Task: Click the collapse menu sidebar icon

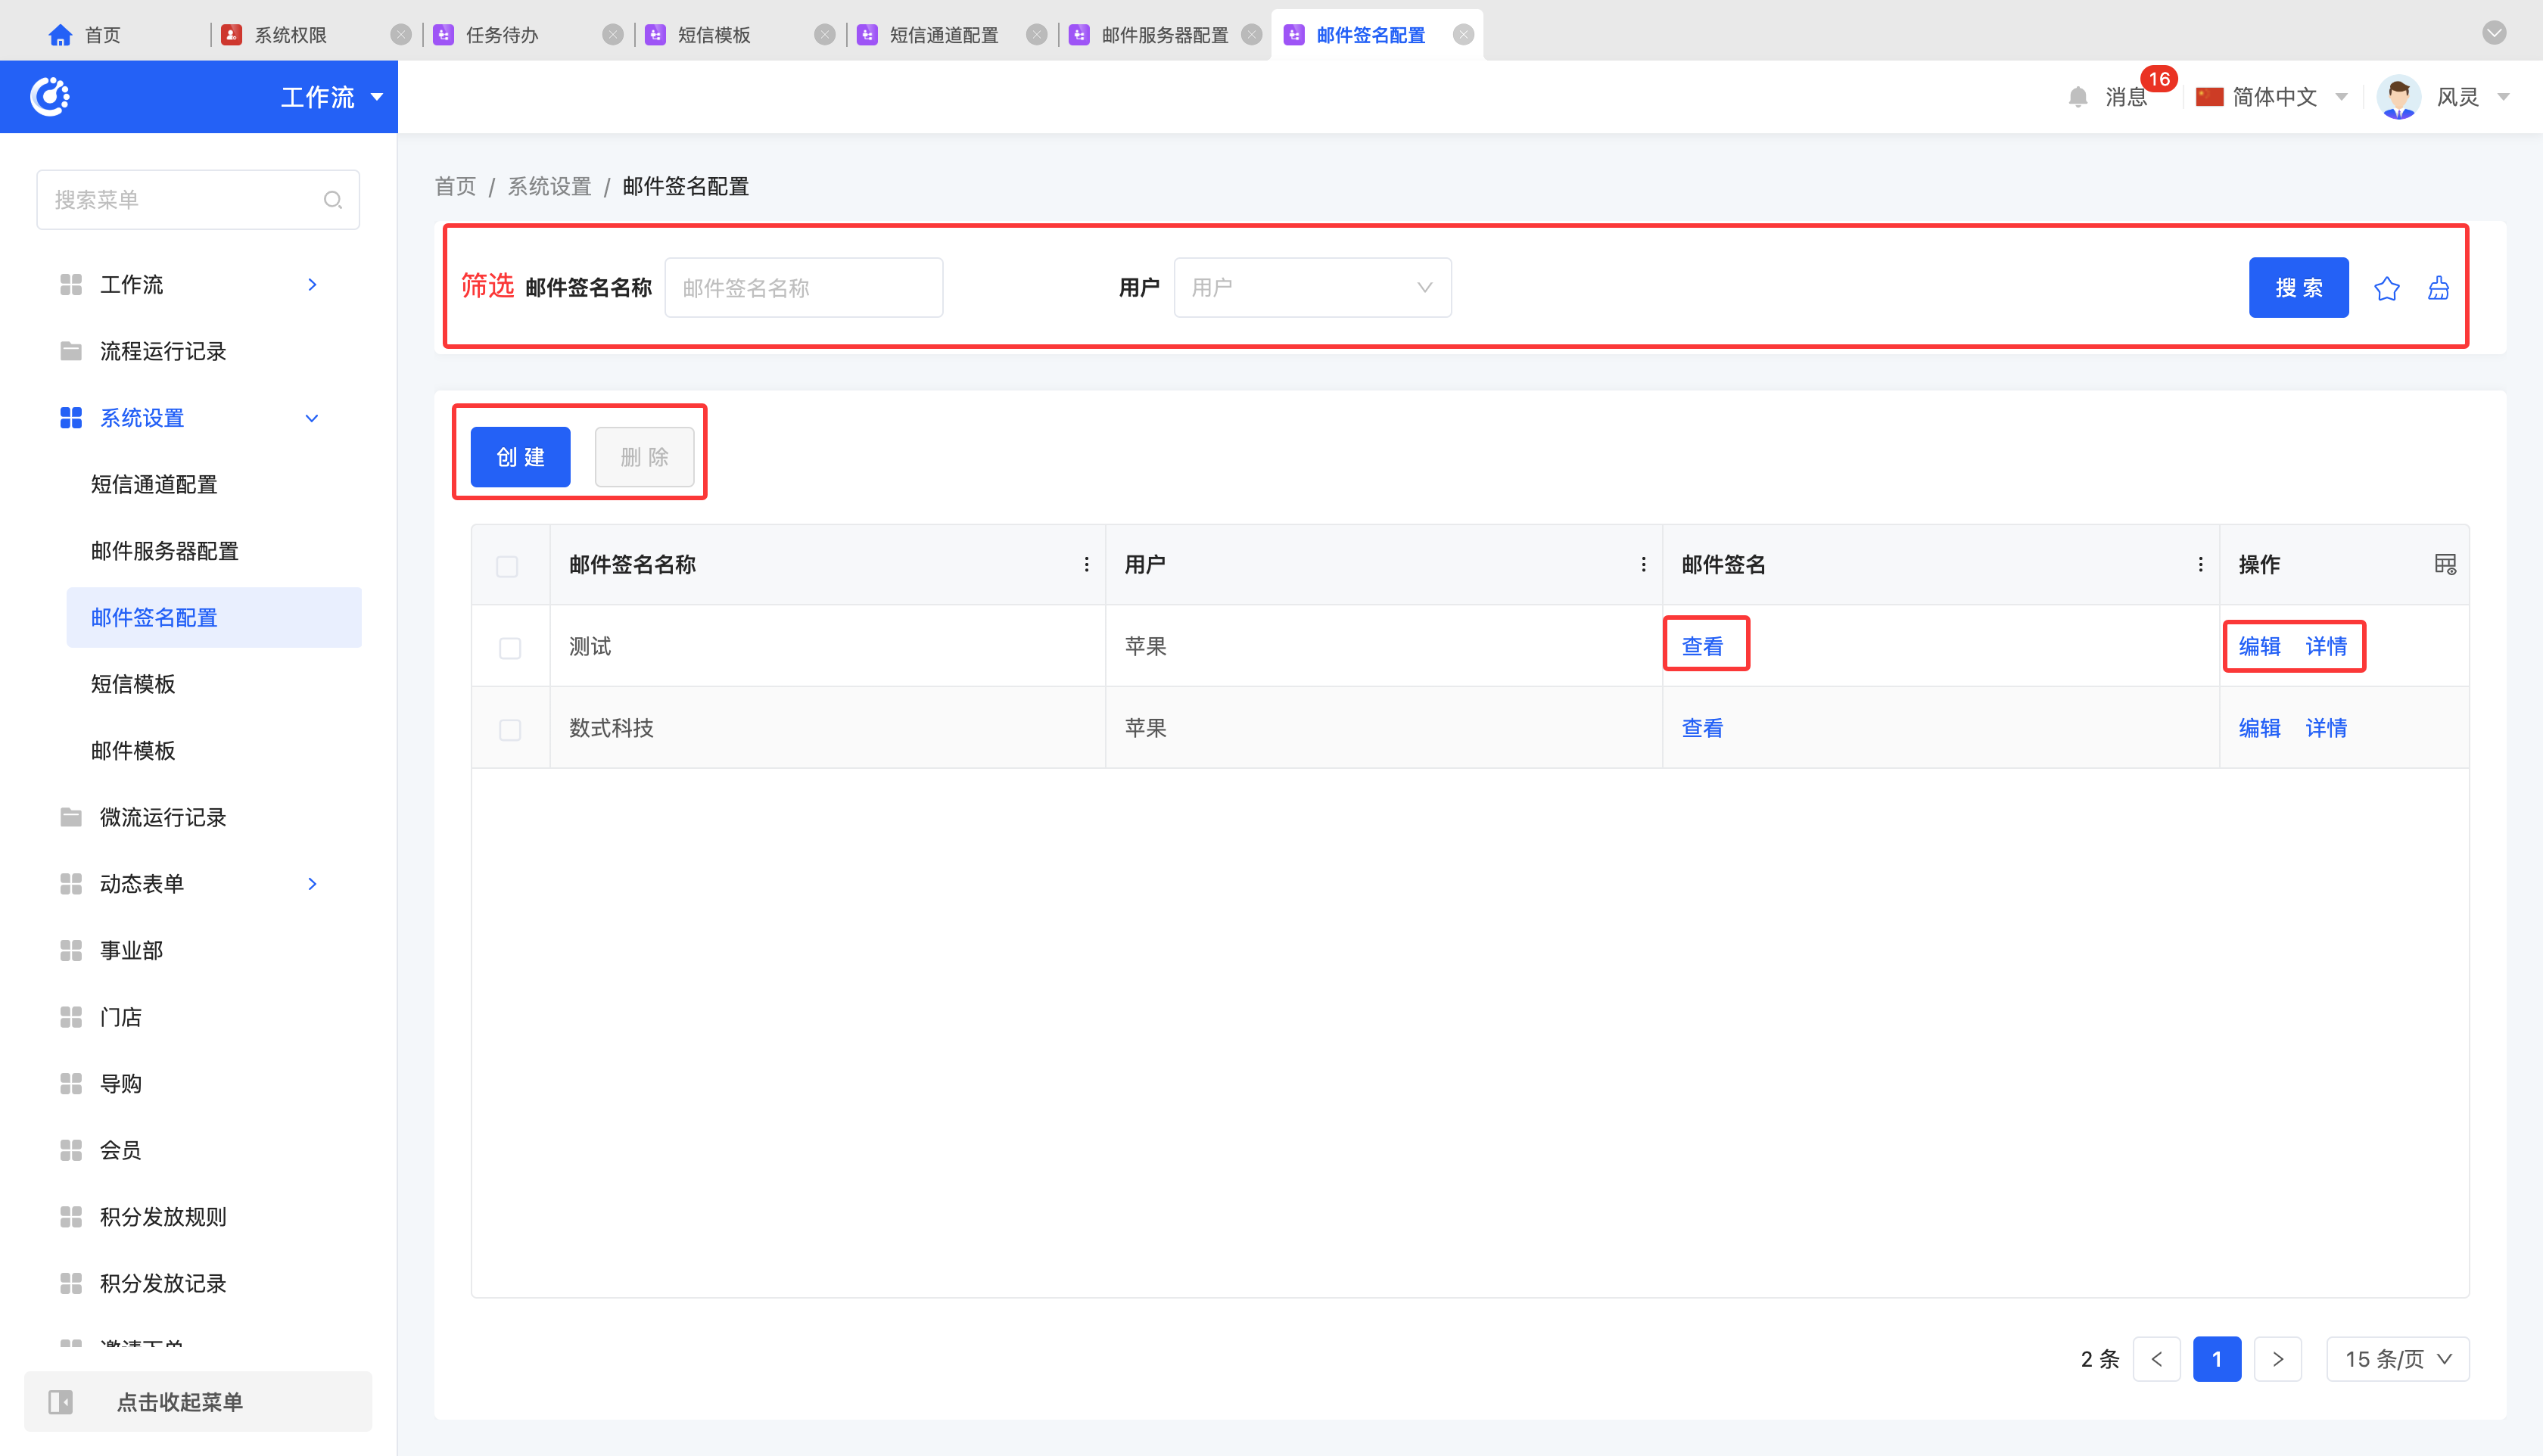Action: click(61, 1402)
